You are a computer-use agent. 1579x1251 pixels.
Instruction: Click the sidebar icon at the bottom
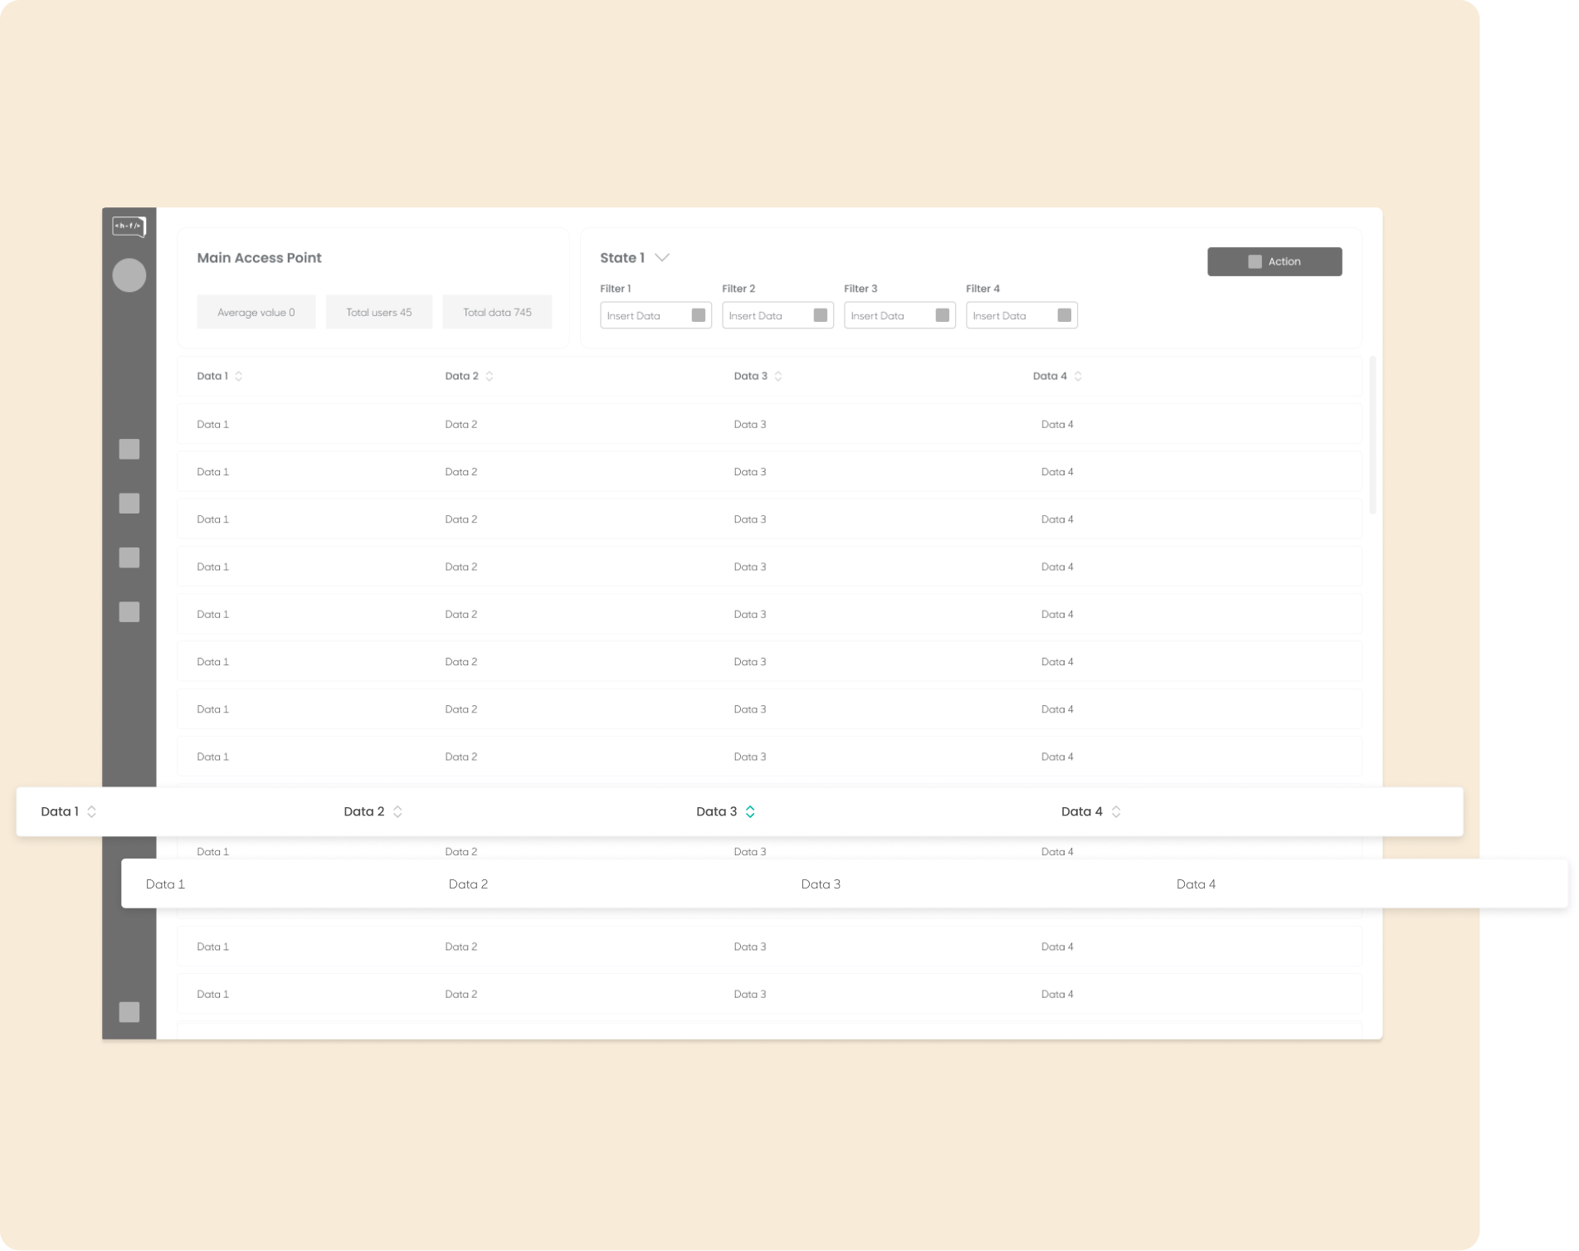pyautogui.click(x=129, y=1012)
